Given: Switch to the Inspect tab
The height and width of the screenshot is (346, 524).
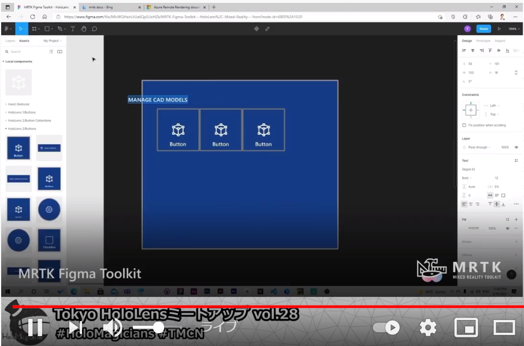Looking at the screenshot, I should (500, 41).
